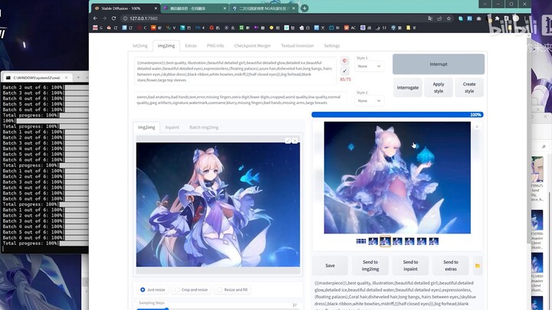This screenshot has height=310, width=552.
Task: Click the red palette icon beside prompt
Action: point(345,60)
